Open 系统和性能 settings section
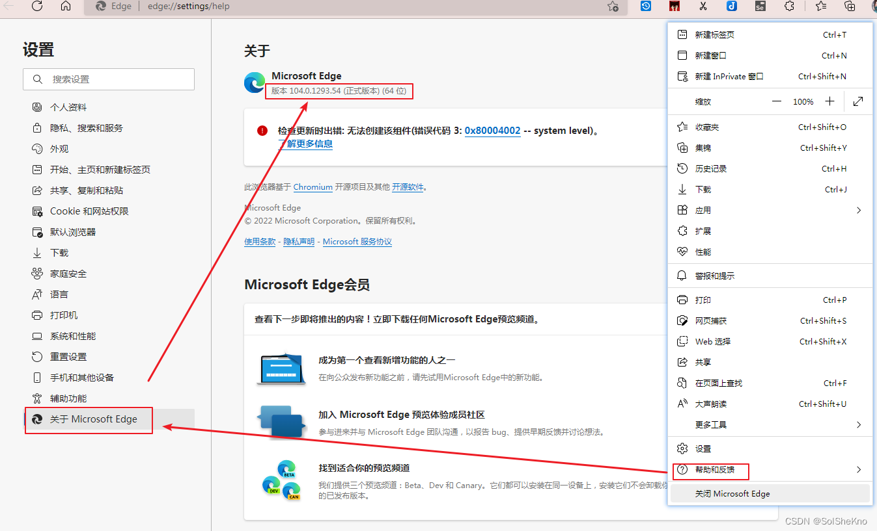Screen dimensions: 877x531 pyautogui.click(x=109, y=336)
